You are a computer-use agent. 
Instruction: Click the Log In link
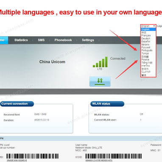tap(159, 26)
